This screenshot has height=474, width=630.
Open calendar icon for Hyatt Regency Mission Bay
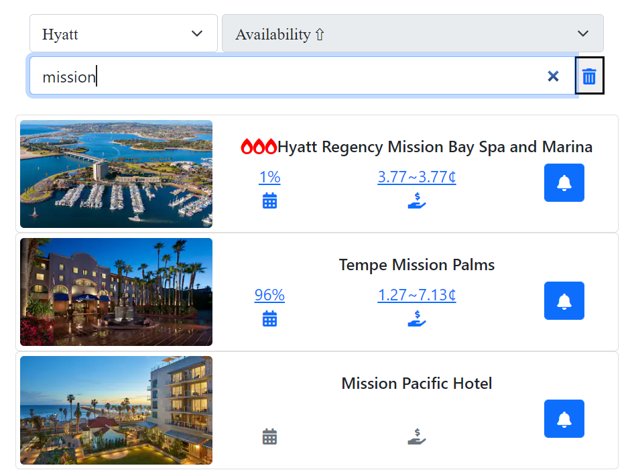tap(269, 200)
